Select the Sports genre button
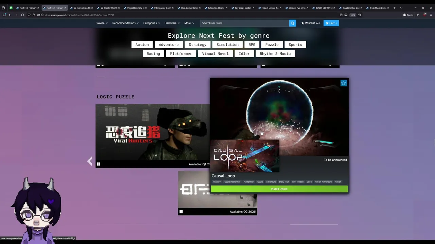The image size is (435, 244). click(295, 45)
